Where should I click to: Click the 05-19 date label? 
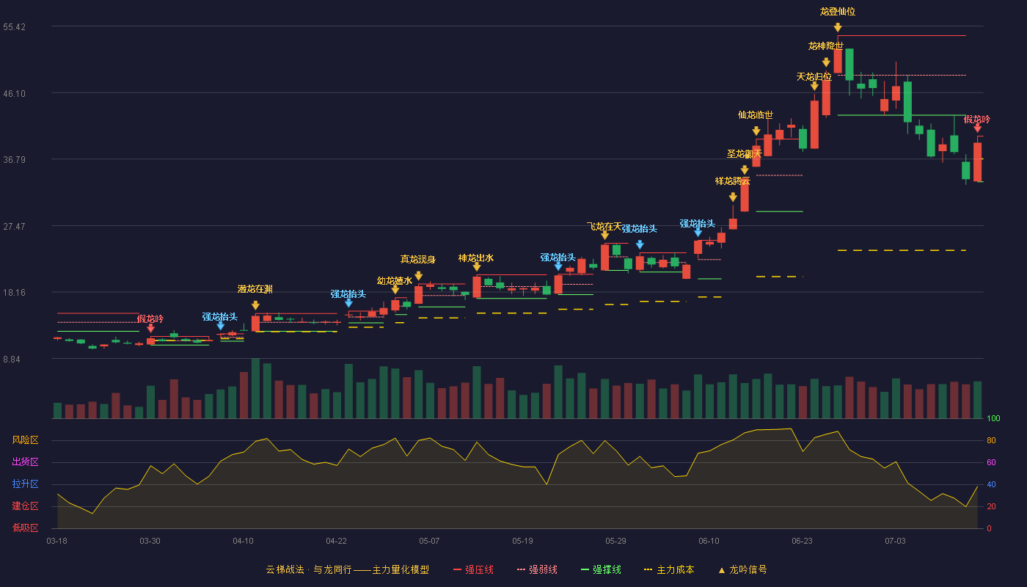pos(522,541)
